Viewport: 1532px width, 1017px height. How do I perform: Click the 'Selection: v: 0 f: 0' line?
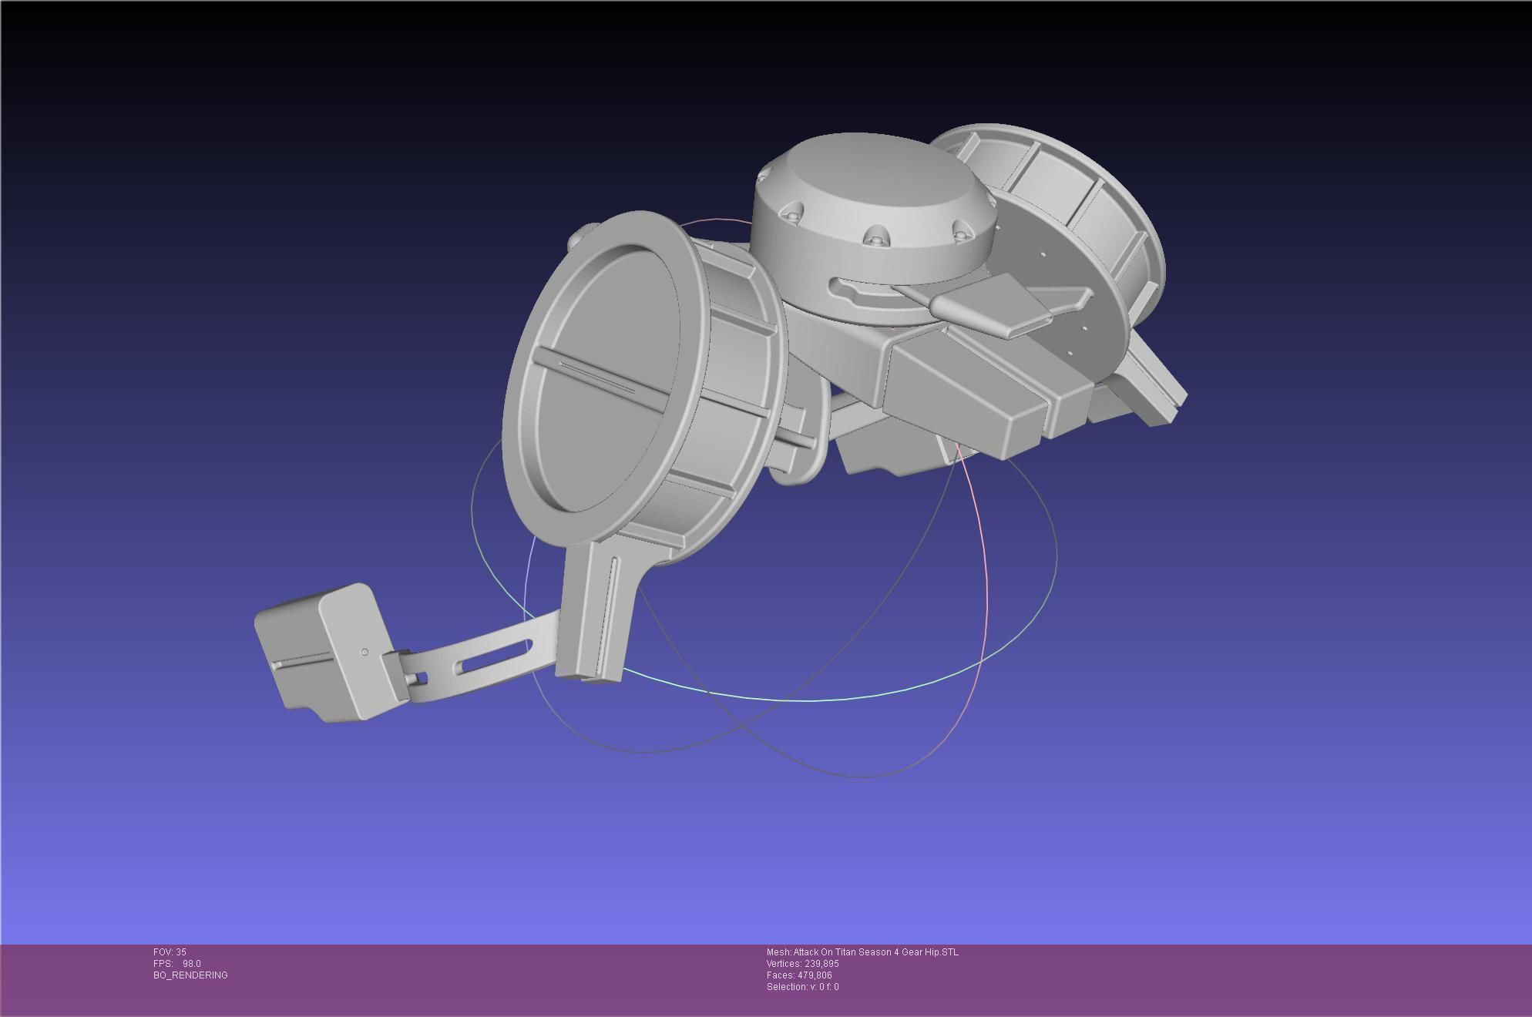[802, 987]
